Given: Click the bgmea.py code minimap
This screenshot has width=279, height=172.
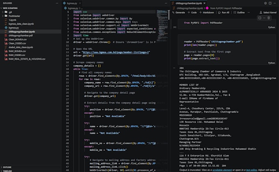Looking at the screenshot, I should [x=162, y=26].
